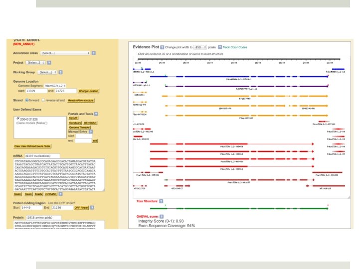Select exon 20043 21226 radio button
The height and width of the screenshot is (269, 359).
[18, 119]
